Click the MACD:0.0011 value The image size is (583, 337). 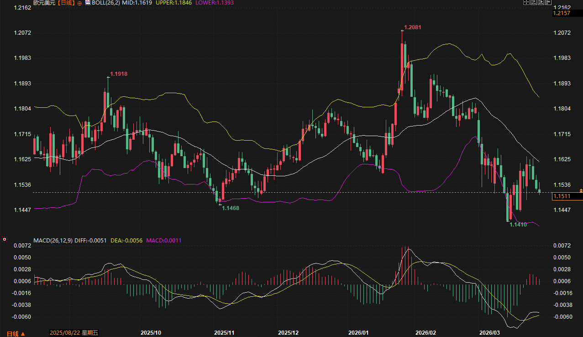[x=163, y=240]
